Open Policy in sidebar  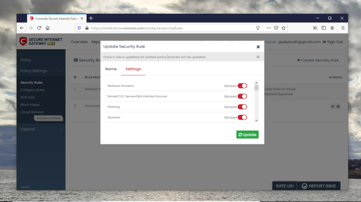26,60
